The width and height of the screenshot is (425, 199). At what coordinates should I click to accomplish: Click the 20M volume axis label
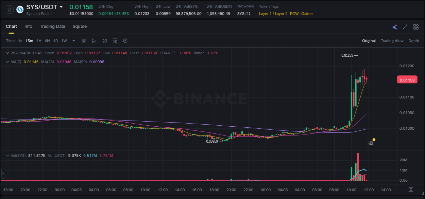404,160
